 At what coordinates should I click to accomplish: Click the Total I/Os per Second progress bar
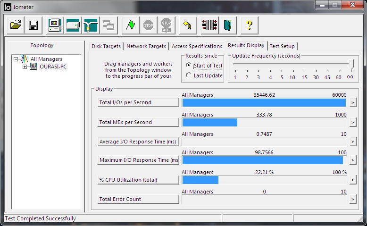pyautogui.click(x=264, y=102)
